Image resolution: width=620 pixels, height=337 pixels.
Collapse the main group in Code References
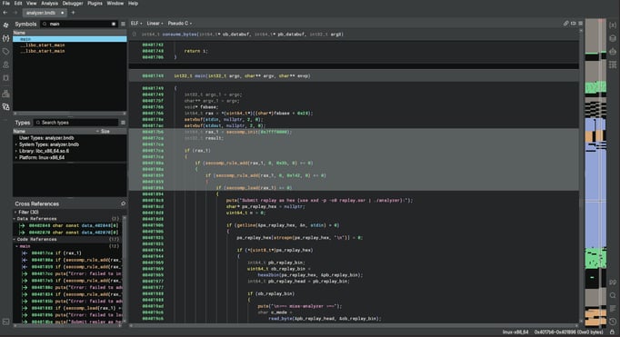(16, 246)
